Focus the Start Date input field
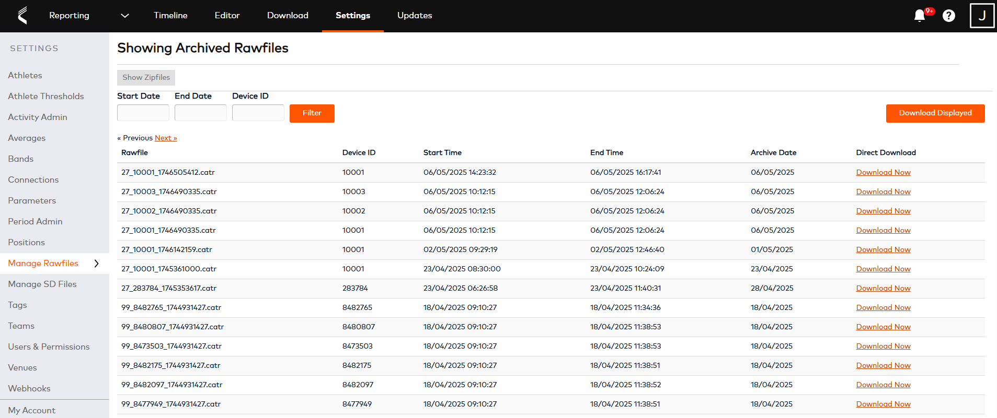This screenshot has height=418, width=997. tap(143, 113)
